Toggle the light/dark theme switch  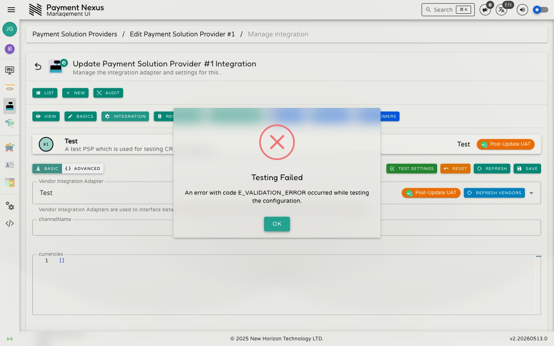(x=541, y=10)
